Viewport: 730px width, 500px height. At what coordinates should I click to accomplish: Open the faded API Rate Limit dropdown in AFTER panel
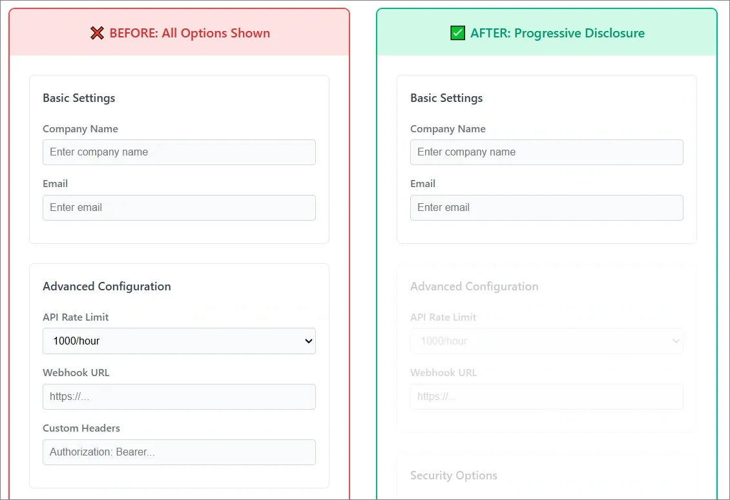click(547, 341)
